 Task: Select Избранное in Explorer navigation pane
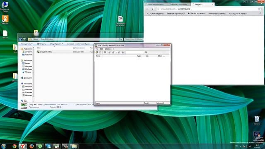26,49
